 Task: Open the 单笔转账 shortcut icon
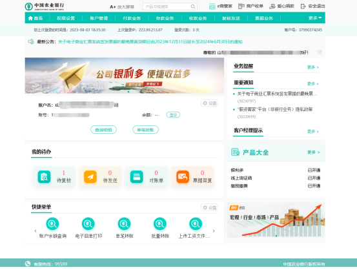[x=124, y=224]
